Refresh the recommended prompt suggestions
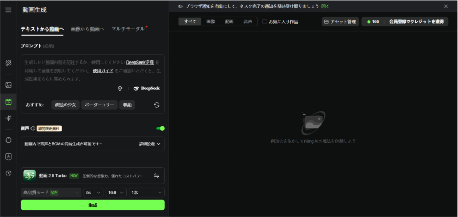Image resolution: width=458 pixels, height=217 pixels. (x=157, y=105)
